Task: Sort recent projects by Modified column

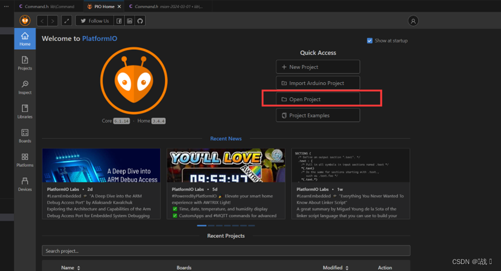Action: (x=335, y=268)
